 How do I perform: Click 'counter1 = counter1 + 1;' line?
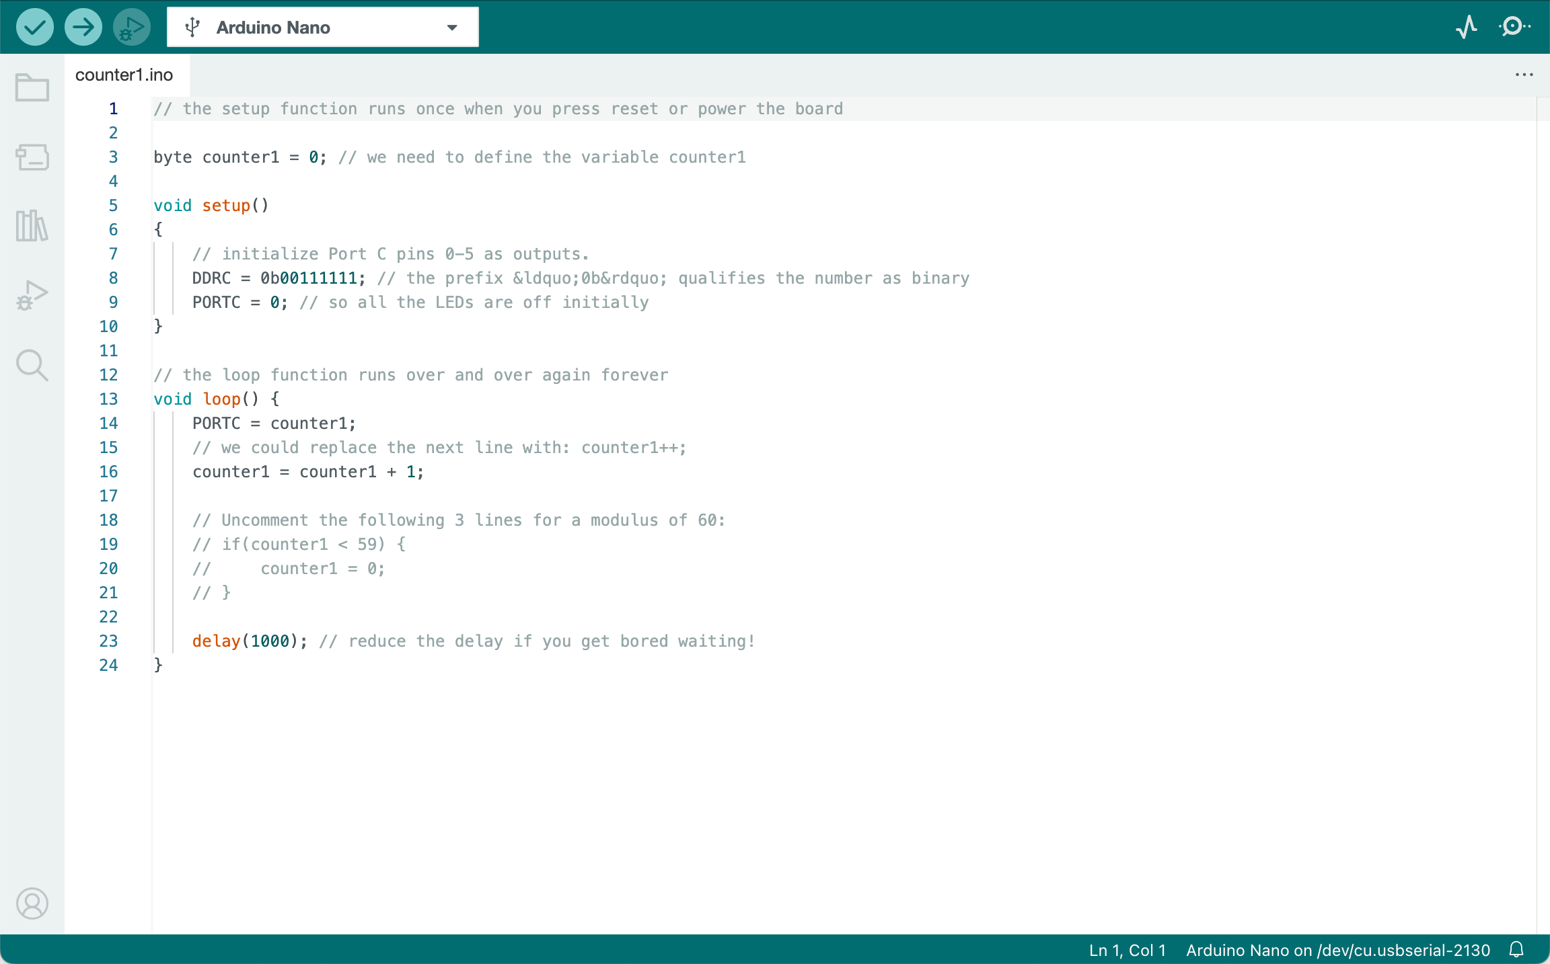point(308,472)
